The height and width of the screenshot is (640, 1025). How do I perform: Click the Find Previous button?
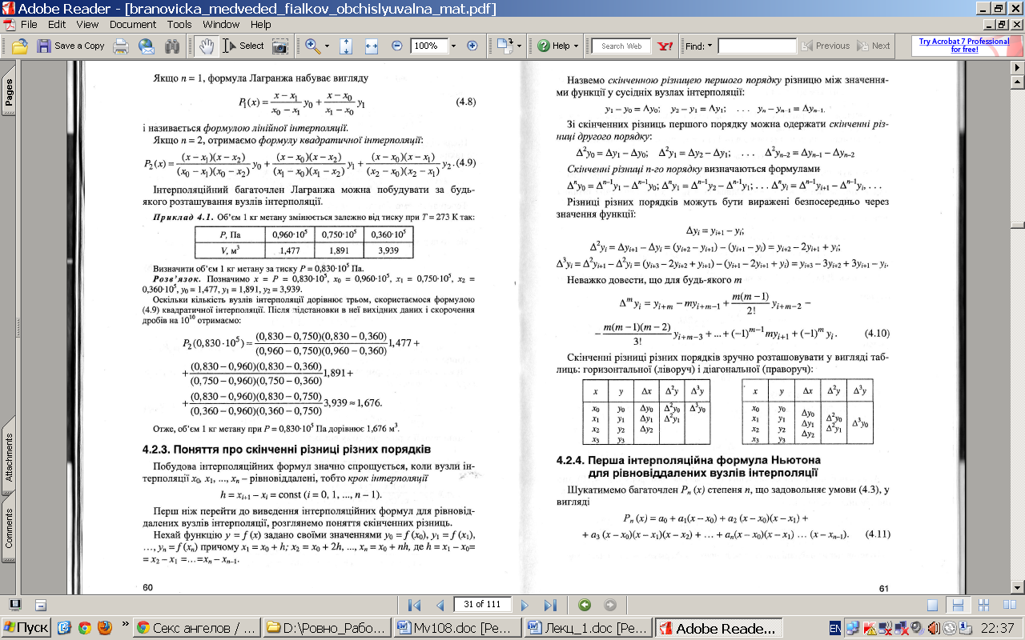[x=826, y=46]
